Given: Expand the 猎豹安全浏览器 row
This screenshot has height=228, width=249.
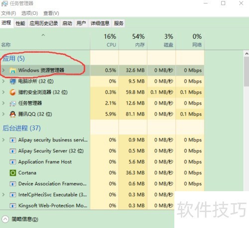Looking at the screenshot, I should [x=3, y=92].
